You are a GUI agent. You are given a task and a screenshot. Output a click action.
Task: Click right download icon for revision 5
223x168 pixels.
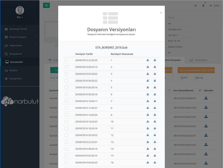pos(155,88)
